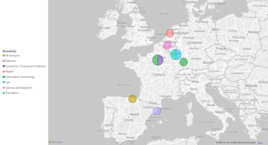The image size is (268, 145).
Task: Click the Prague city label
Action: tap(221, 49)
